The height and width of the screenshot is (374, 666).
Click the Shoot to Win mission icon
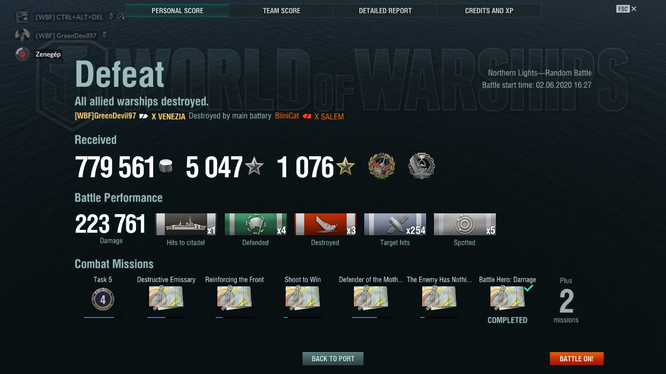pyautogui.click(x=303, y=298)
